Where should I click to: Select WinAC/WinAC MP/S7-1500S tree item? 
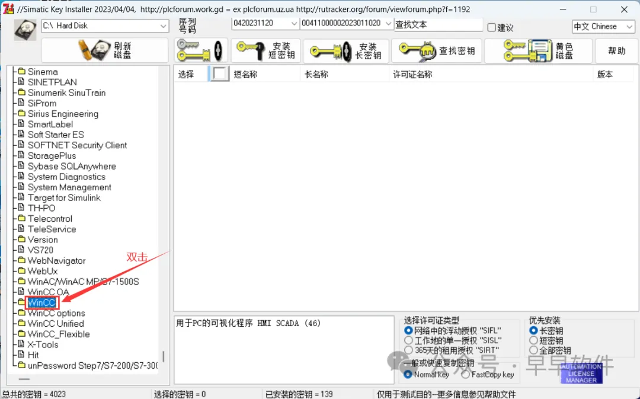click(x=84, y=282)
